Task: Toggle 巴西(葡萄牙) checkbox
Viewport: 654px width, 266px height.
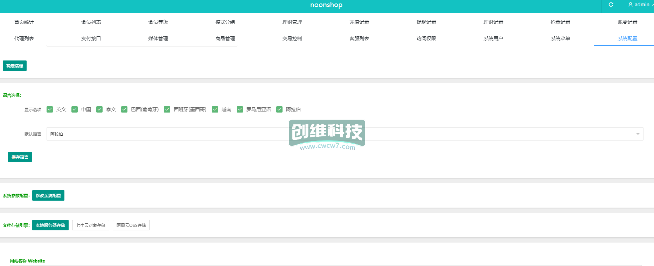Action: tap(124, 109)
